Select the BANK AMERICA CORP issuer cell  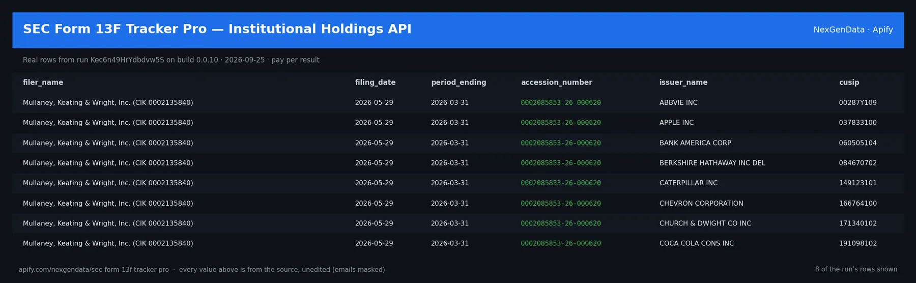click(695, 143)
